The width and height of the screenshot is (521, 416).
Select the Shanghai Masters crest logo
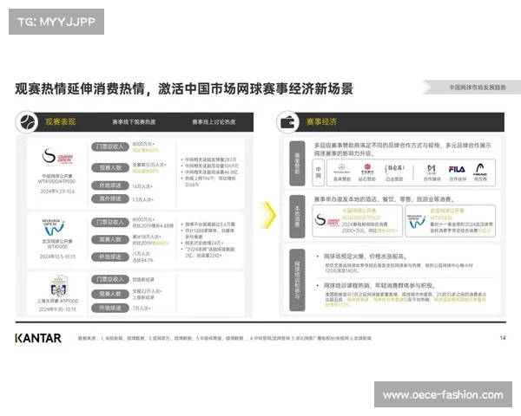pyautogui.click(x=58, y=286)
